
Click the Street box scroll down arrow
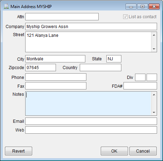coord(154,49)
